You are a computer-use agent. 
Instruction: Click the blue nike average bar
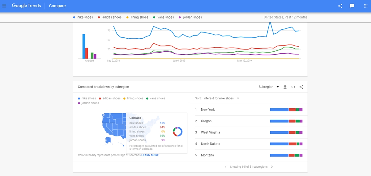[x=83, y=46]
